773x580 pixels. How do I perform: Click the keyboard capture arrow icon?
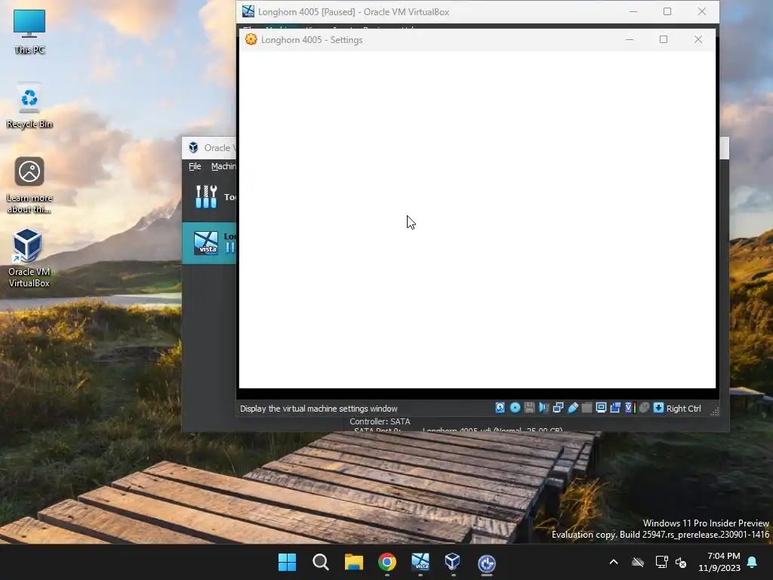tap(658, 407)
